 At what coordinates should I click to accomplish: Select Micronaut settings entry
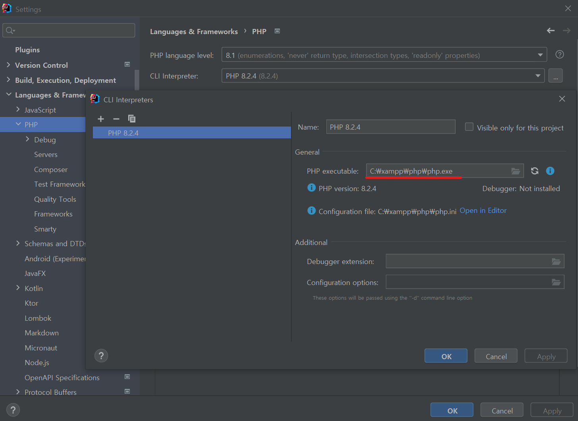coord(41,348)
